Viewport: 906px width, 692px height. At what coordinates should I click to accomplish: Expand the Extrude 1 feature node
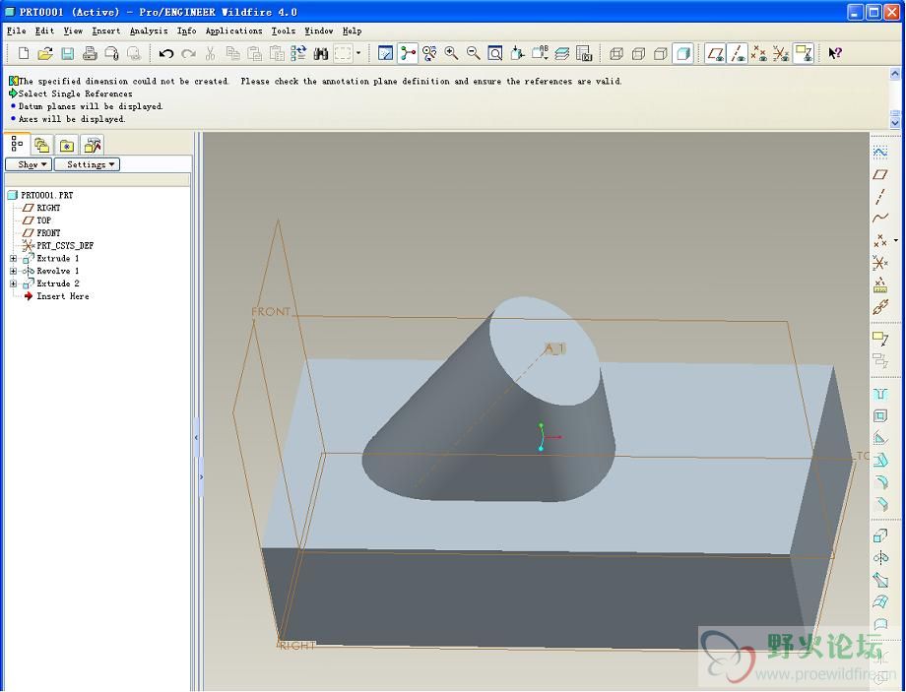(13, 259)
